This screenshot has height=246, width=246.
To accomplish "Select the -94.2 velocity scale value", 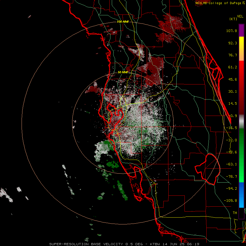I will (232, 188).
